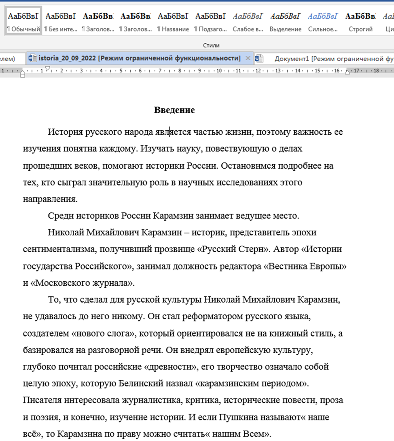Screen dimensions: 394x441
Task: Click the partly visible document tab ending лем)
Action: pyautogui.click(x=13, y=59)
